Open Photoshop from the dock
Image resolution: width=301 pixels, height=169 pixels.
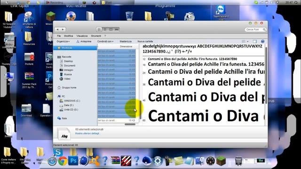click(x=73, y=161)
